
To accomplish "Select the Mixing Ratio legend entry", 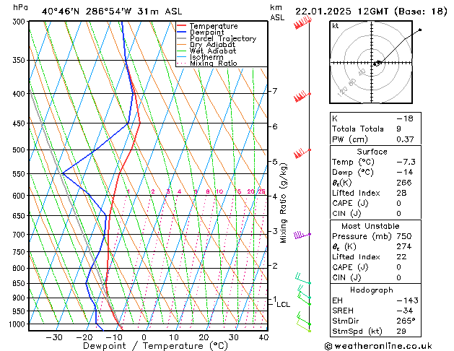I will coord(214,64).
